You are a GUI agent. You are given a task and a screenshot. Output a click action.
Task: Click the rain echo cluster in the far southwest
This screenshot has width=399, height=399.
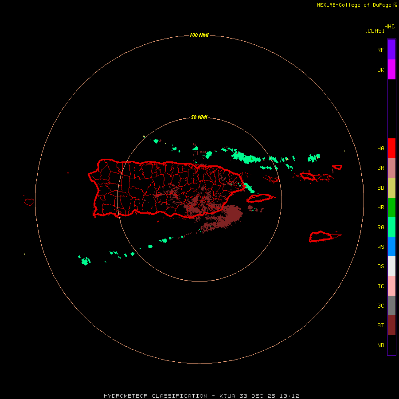pyautogui.click(x=86, y=261)
